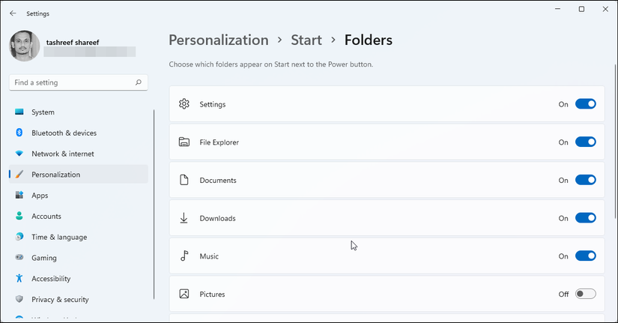Navigate back to Start breadcrumb
The width and height of the screenshot is (618, 323).
coord(306,40)
